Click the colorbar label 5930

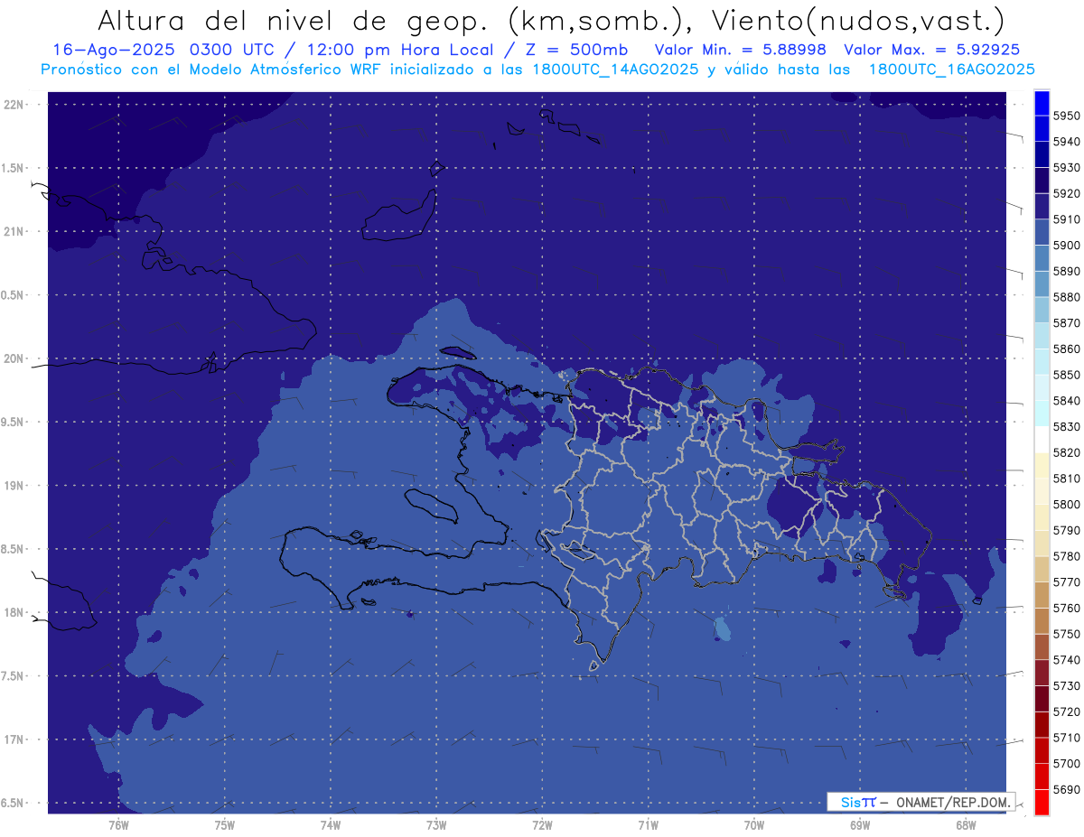(x=1066, y=168)
